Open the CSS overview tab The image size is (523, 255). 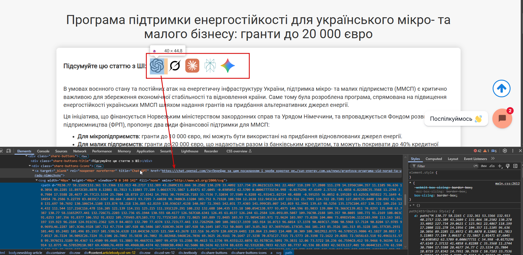pos(239,151)
